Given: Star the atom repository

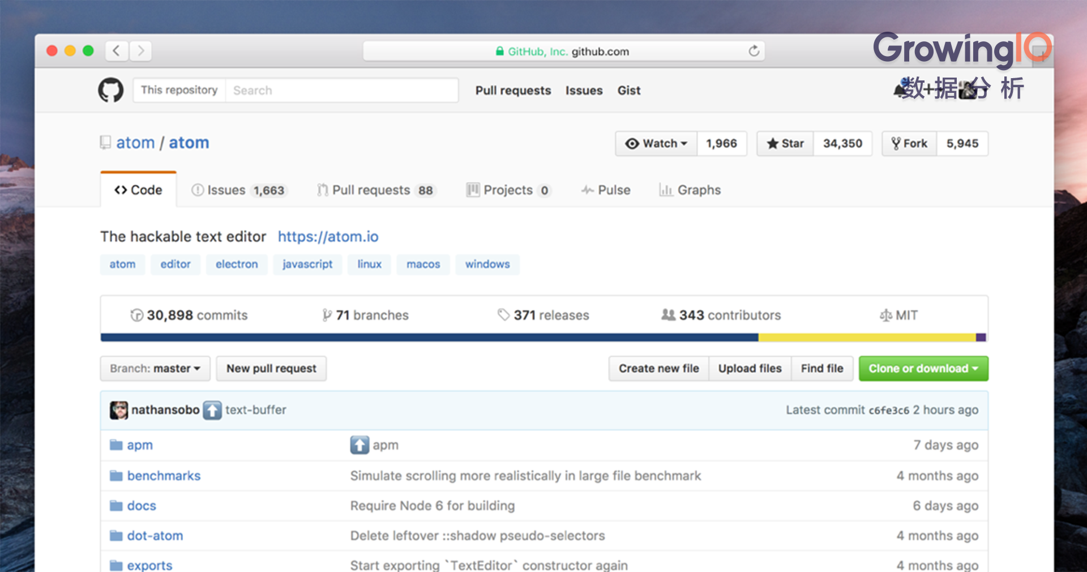Looking at the screenshot, I should (785, 144).
